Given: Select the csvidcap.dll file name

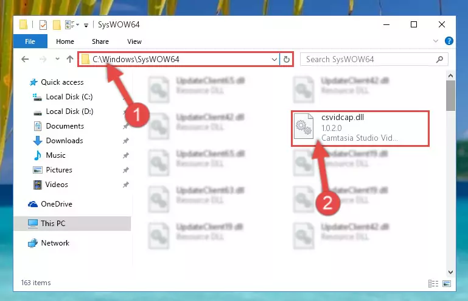Looking at the screenshot, I should pos(343,117).
